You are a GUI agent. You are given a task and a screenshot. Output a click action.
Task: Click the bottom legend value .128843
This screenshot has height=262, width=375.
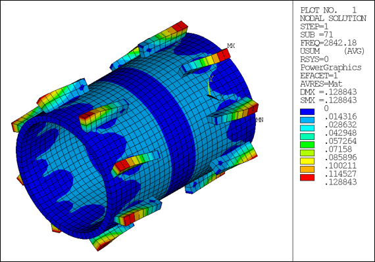pyautogui.click(x=340, y=182)
